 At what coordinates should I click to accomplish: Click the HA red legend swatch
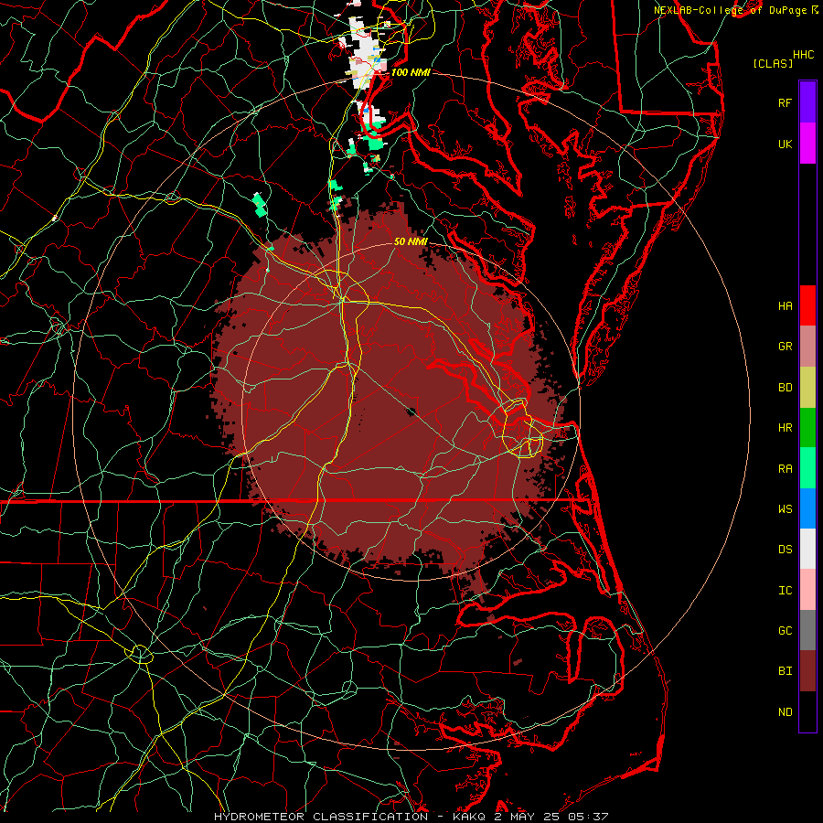tap(807, 305)
